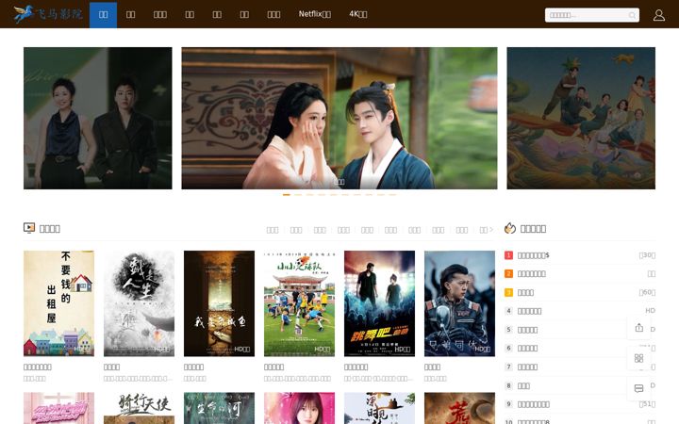Open the banner with people riding a dragon
This screenshot has width=679, height=424.
tap(581, 118)
